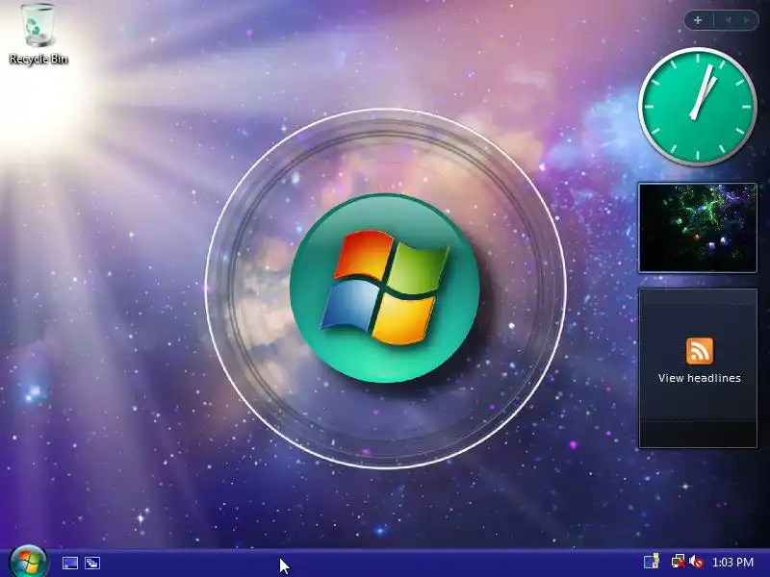Click Switch between windows icon

(92, 563)
